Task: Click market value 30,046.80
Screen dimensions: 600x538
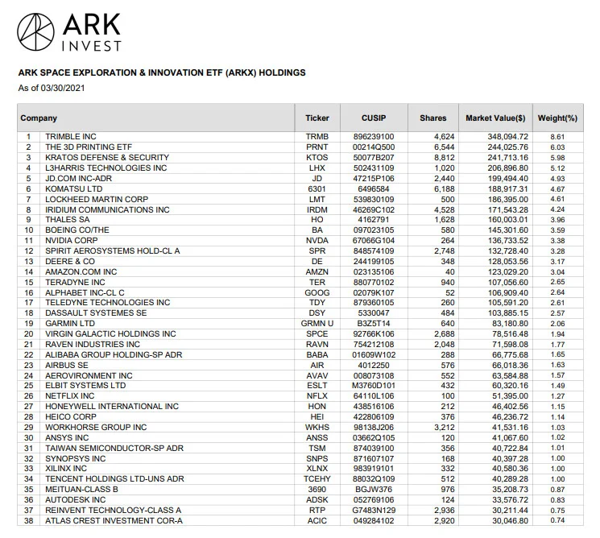Action: pos(510,521)
